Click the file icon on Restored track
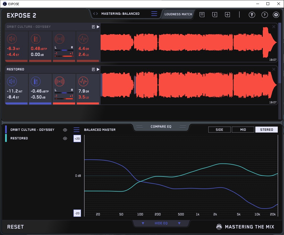The image size is (284, 235). tap(94, 69)
